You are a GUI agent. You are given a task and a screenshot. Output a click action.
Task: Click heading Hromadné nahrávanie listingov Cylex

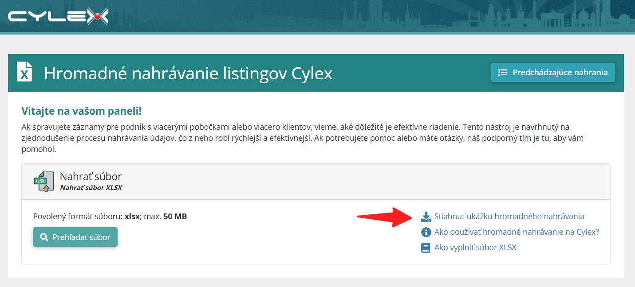(188, 73)
